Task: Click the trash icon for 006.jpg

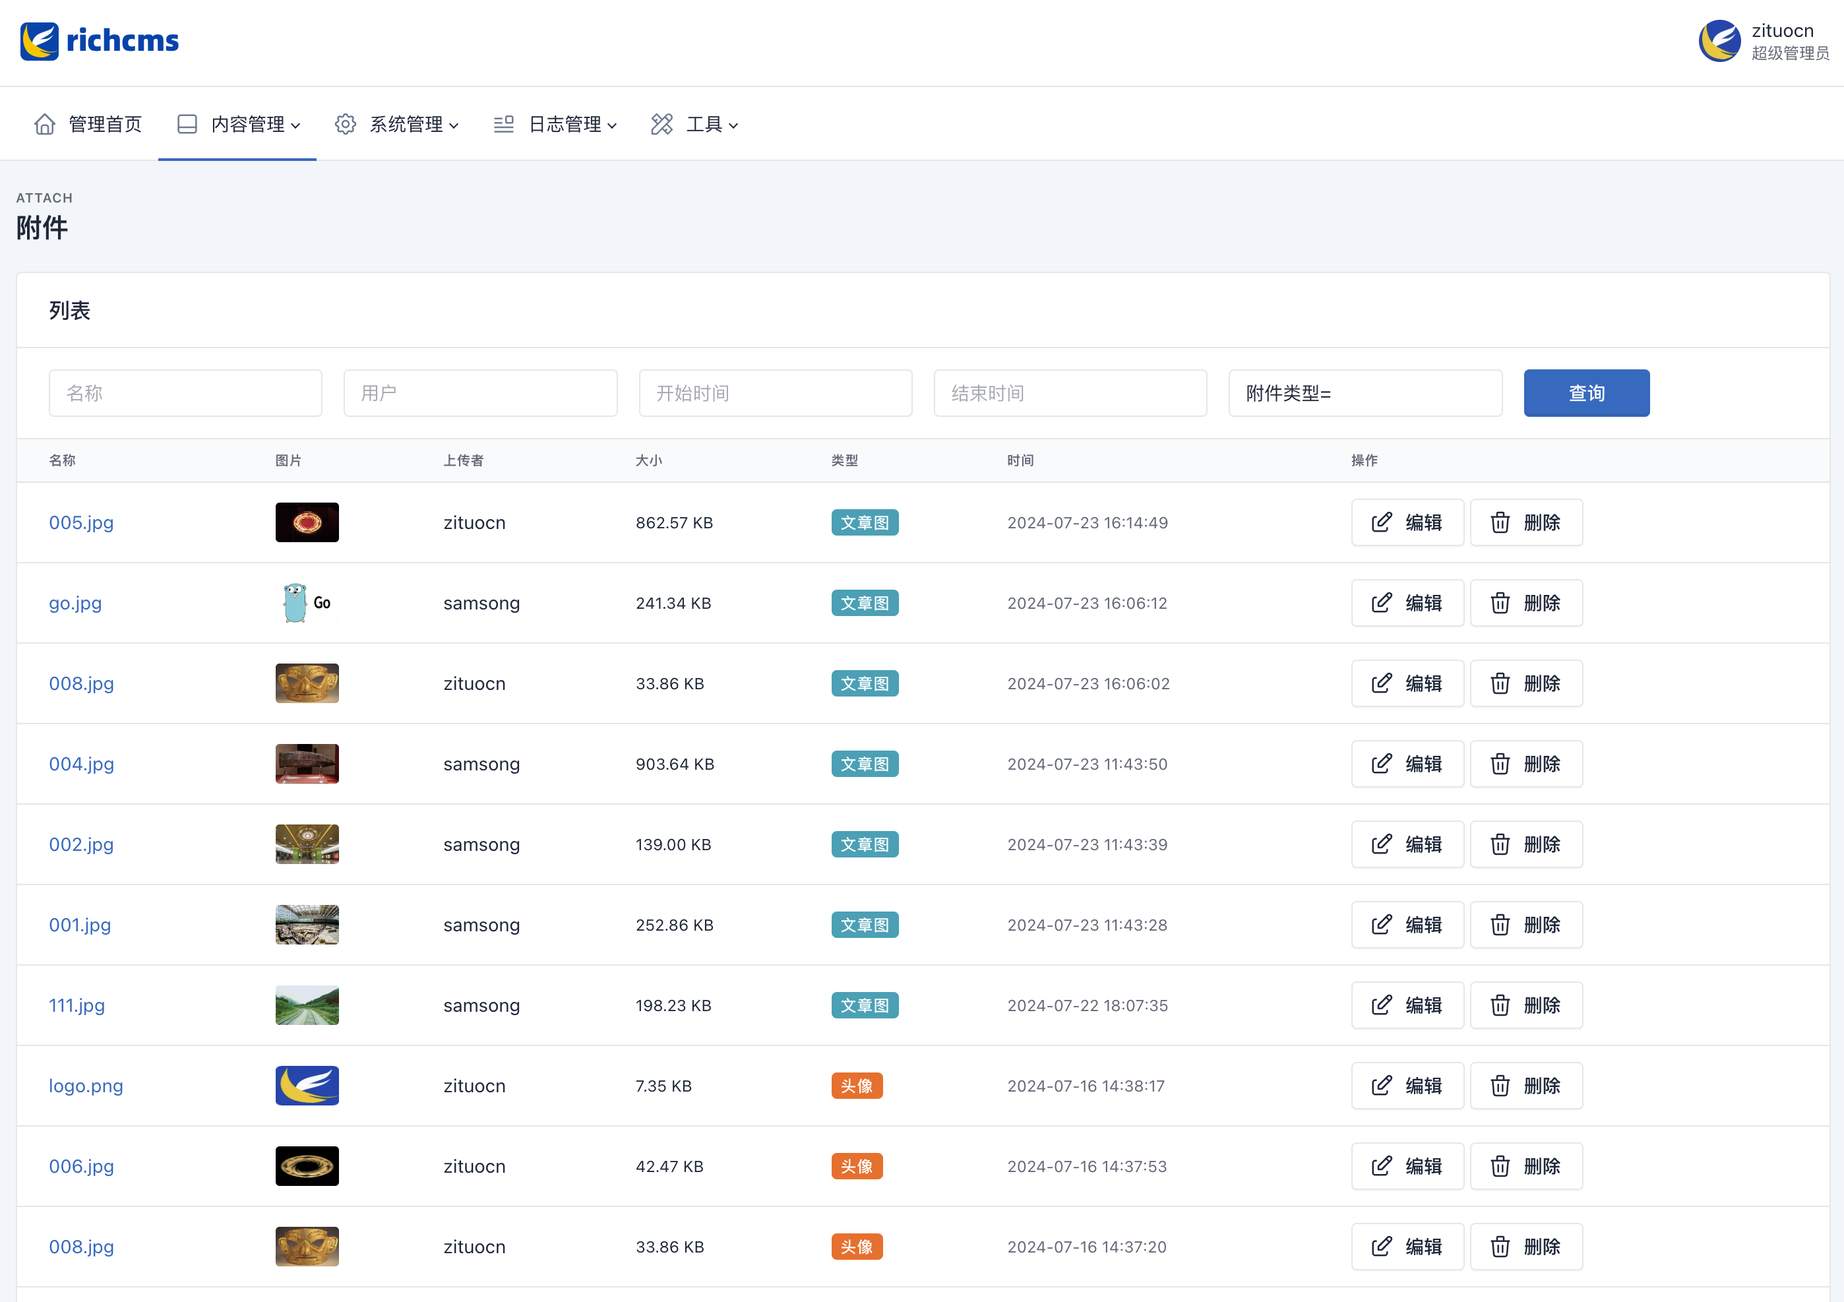Action: click(1500, 1166)
